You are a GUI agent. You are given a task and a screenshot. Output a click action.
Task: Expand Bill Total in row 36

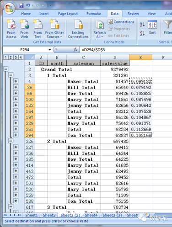tap(16, 87)
